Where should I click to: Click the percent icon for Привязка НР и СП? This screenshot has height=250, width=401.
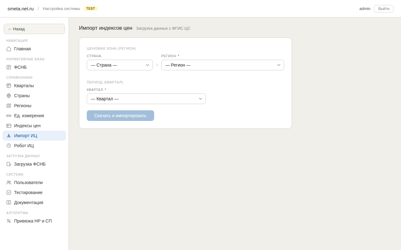(9, 221)
